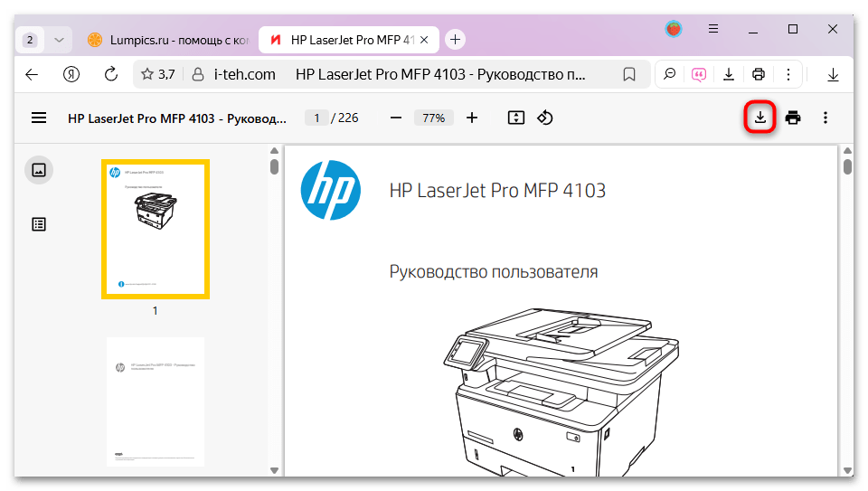Image resolution: width=868 pixels, height=491 pixels.
Task: Click the HP logo in document
Action: click(331, 190)
